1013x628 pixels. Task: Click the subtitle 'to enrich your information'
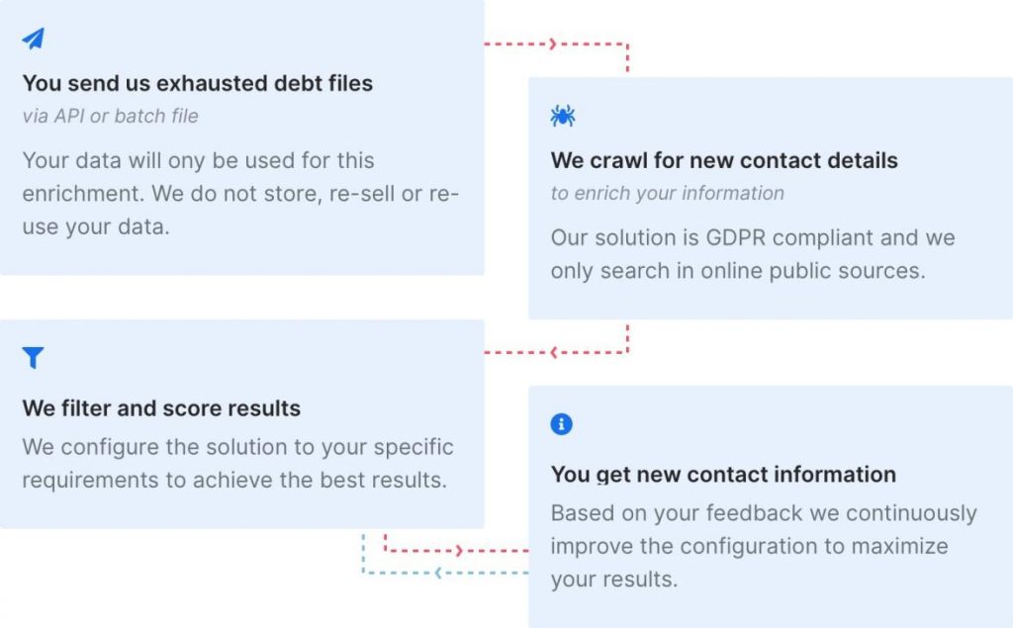pos(668,193)
